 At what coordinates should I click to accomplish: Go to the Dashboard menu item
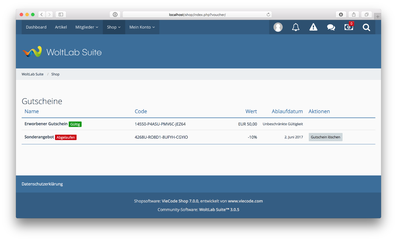click(36, 27)
